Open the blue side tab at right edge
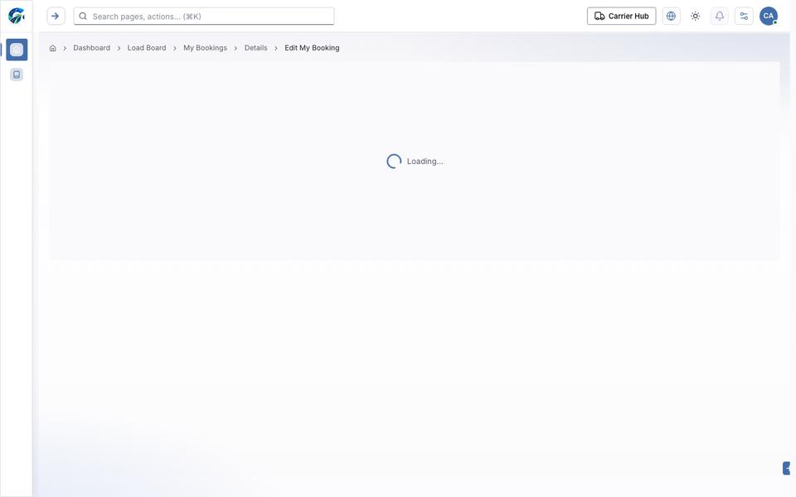This screenshot has width=796, height=497. pos(786,468)
